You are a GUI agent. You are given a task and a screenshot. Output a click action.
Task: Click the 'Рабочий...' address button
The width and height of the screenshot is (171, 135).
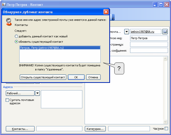(x=20, y=93)
